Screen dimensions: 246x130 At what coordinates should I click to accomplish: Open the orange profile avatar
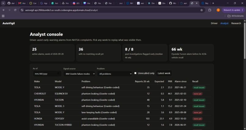coord(218,10)
